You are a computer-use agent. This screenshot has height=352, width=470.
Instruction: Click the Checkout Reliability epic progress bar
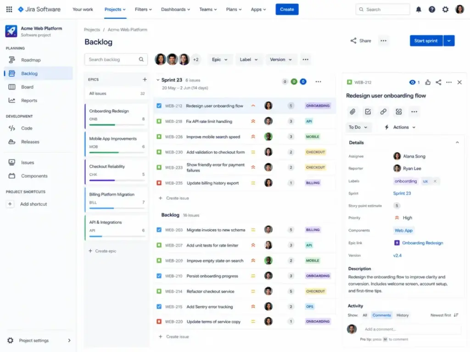pyautogui.click(x=117, y=180)
